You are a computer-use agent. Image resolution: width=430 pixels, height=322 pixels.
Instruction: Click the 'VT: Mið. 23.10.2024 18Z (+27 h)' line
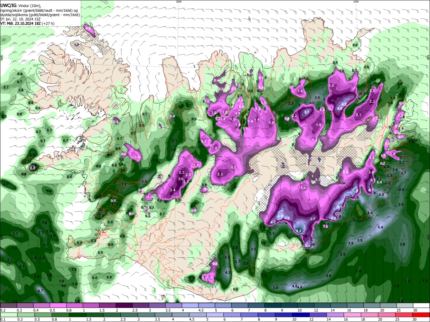click(27, 23)
